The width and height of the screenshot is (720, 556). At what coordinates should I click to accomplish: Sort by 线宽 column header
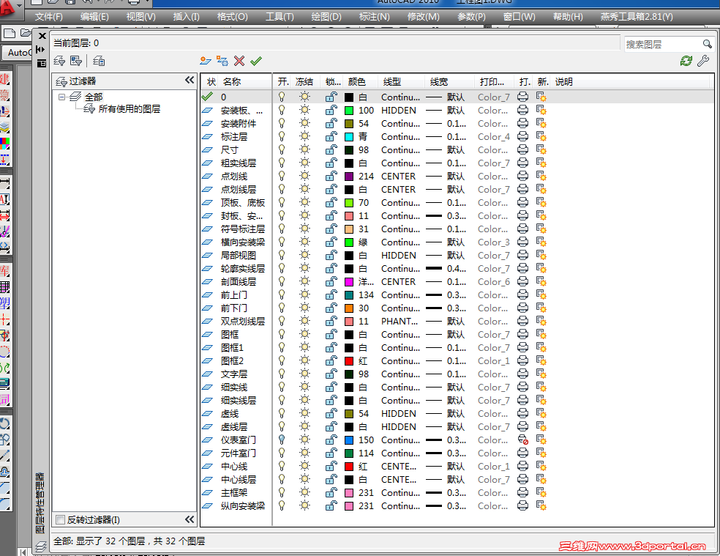(438, 82)
